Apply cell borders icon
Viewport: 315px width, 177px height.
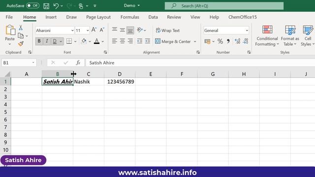pyautogui.click(x=69, y=41)
